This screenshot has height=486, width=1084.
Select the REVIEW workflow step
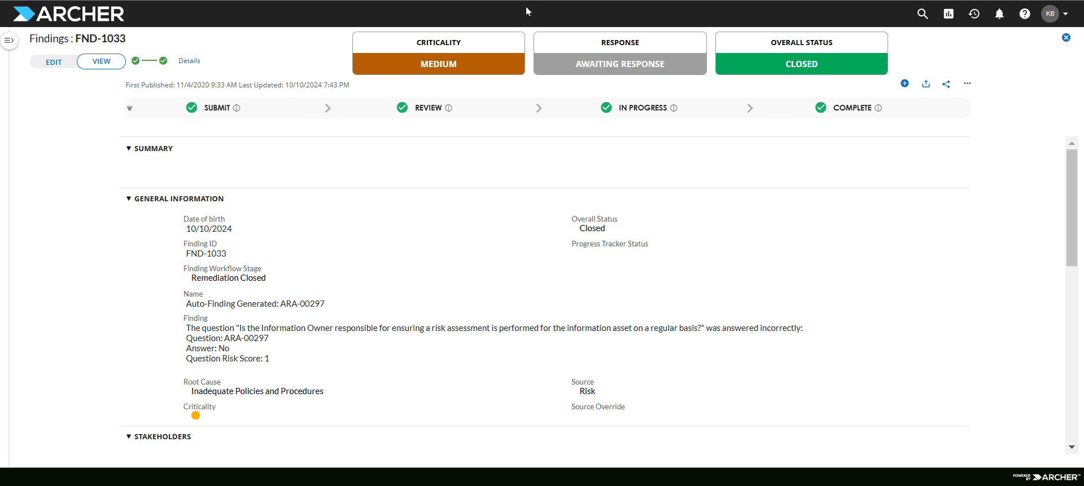428,108
